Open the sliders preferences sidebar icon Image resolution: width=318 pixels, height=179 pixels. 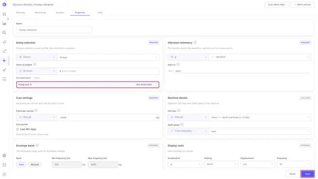click(x=4, y=165)
